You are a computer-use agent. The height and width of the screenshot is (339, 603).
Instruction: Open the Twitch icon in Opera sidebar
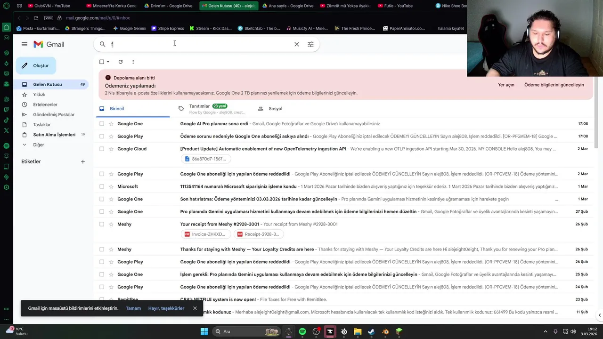point(6,109)
